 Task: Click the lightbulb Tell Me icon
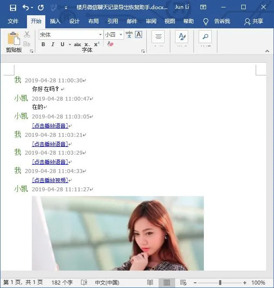click(x=206, y=21)
